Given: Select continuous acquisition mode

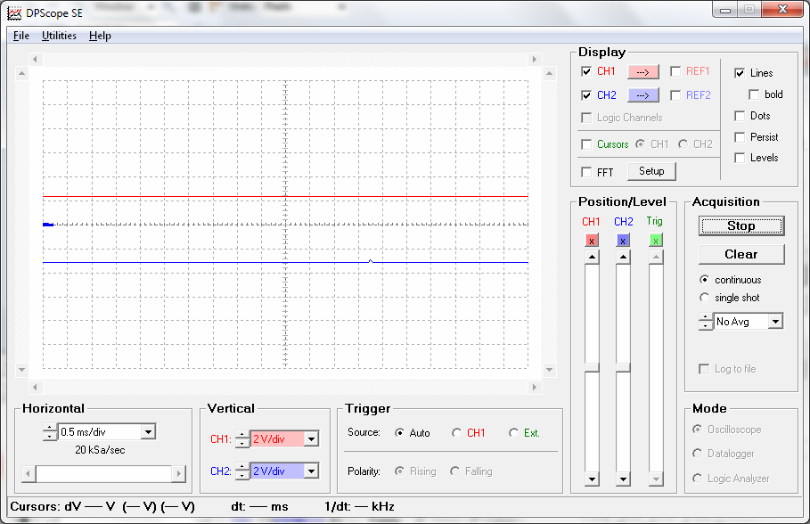Looking at the screenshot, I should click(x=704, y=280).
